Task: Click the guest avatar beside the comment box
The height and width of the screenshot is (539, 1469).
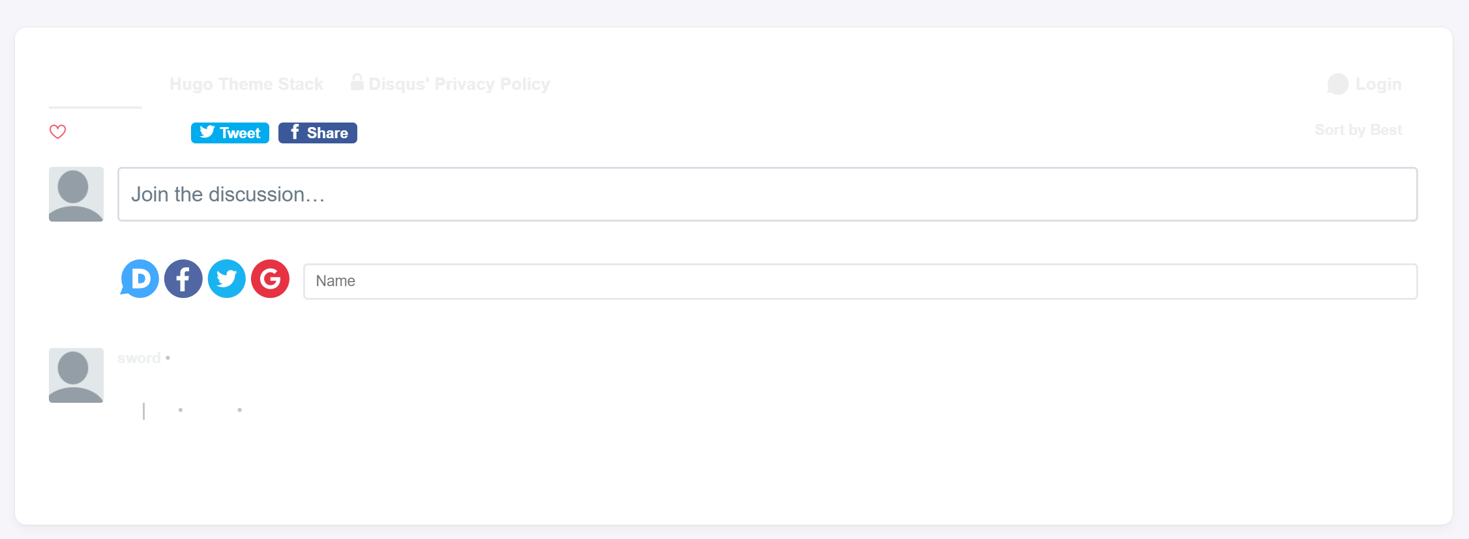Action: (x=76, y=194)
